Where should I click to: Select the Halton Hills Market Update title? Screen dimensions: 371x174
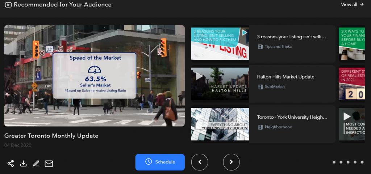pos(285,77)
